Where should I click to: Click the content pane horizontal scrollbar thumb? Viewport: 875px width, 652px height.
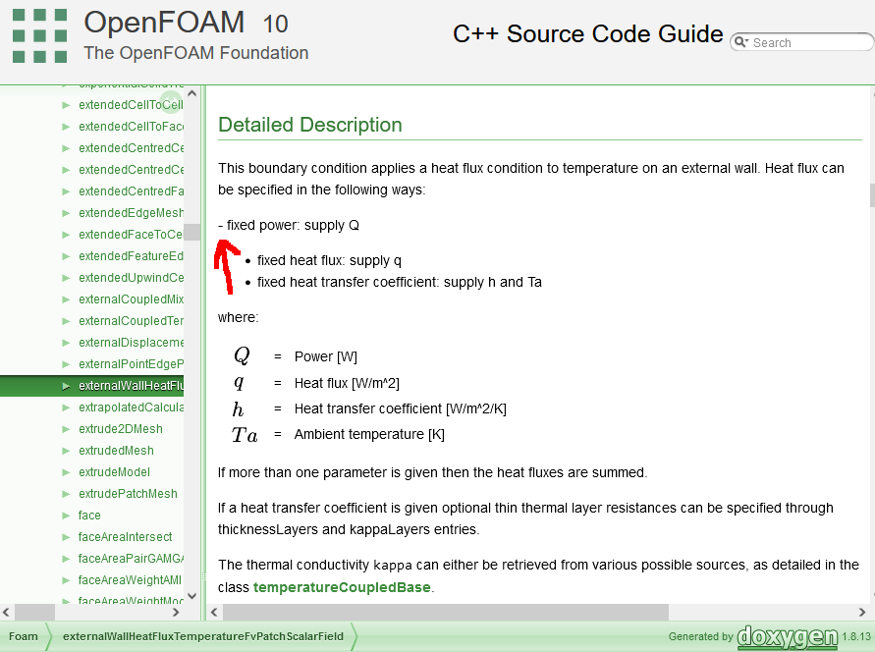pos(446,613)
